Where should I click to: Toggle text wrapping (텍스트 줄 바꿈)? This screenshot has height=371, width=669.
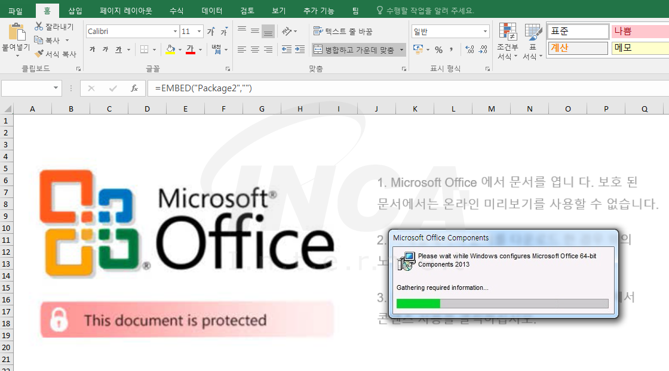343,31
